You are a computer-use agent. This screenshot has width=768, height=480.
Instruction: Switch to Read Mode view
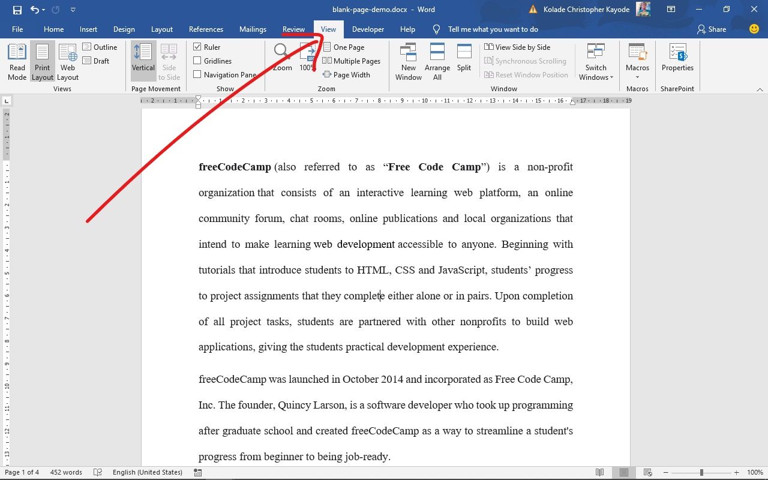pyautogui.click(x=17, y=60)
